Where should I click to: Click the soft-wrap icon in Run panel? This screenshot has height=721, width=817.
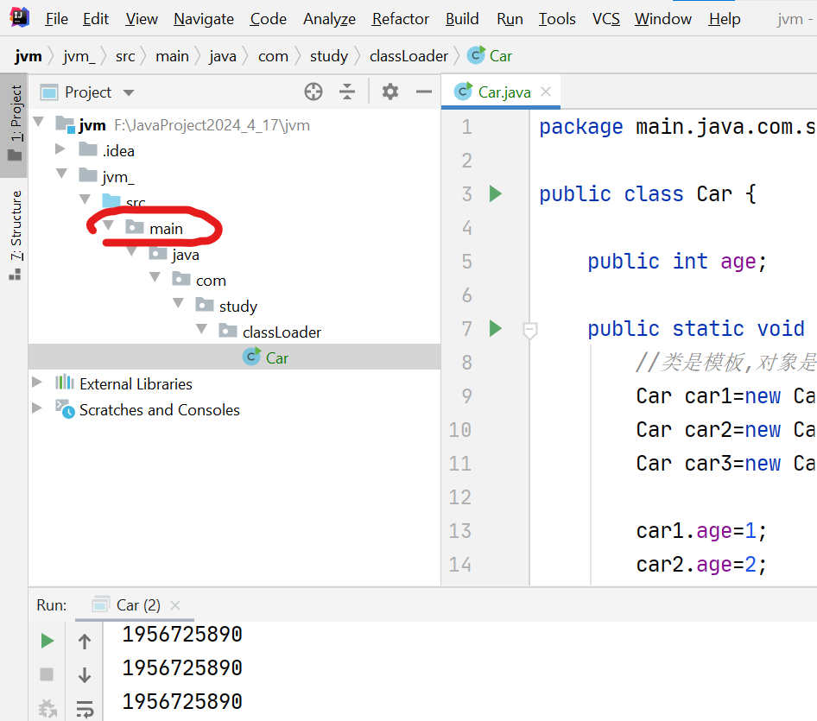84,709
